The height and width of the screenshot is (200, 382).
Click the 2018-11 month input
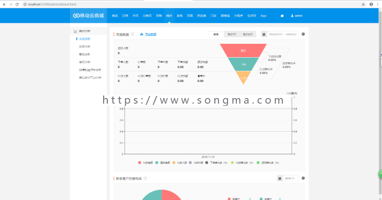point(290,178)
